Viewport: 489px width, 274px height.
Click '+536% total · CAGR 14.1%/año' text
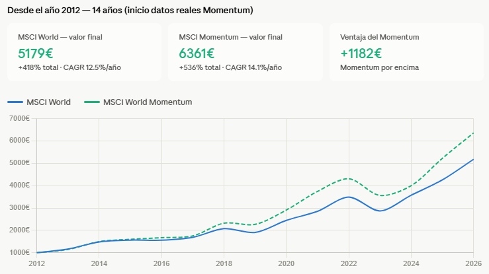pos(230,67)
